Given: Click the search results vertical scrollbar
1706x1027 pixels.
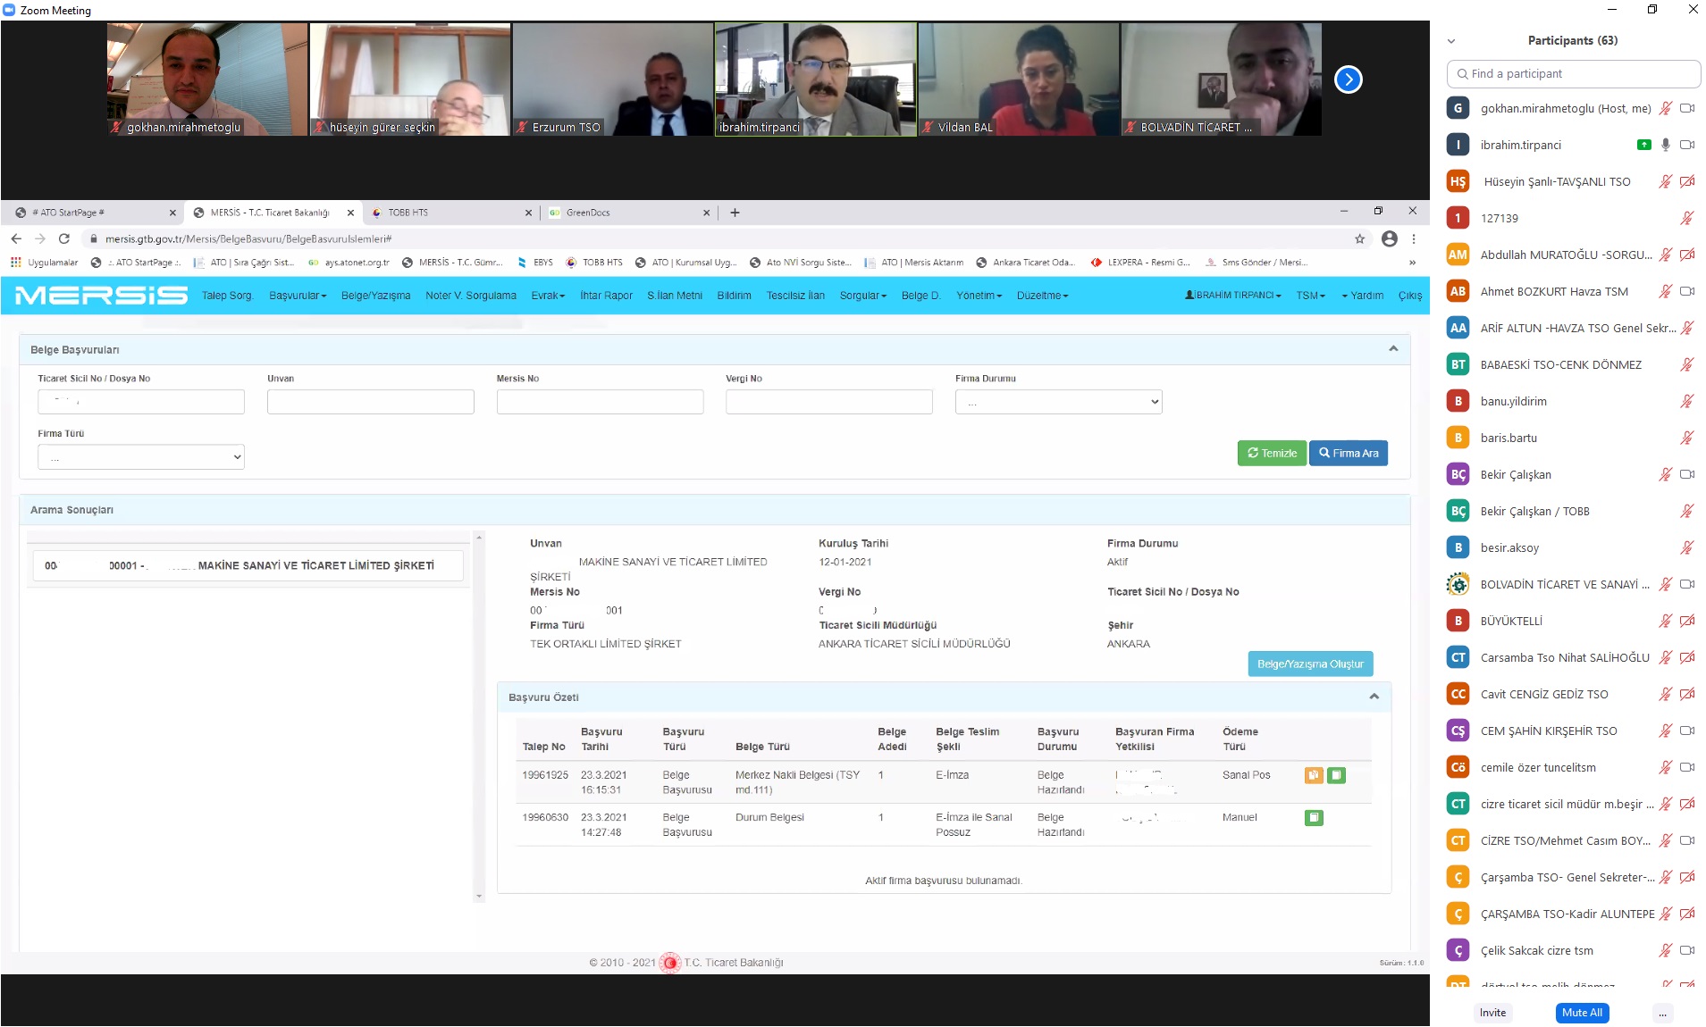Looking at the screenshot, I should coord(479,714).
